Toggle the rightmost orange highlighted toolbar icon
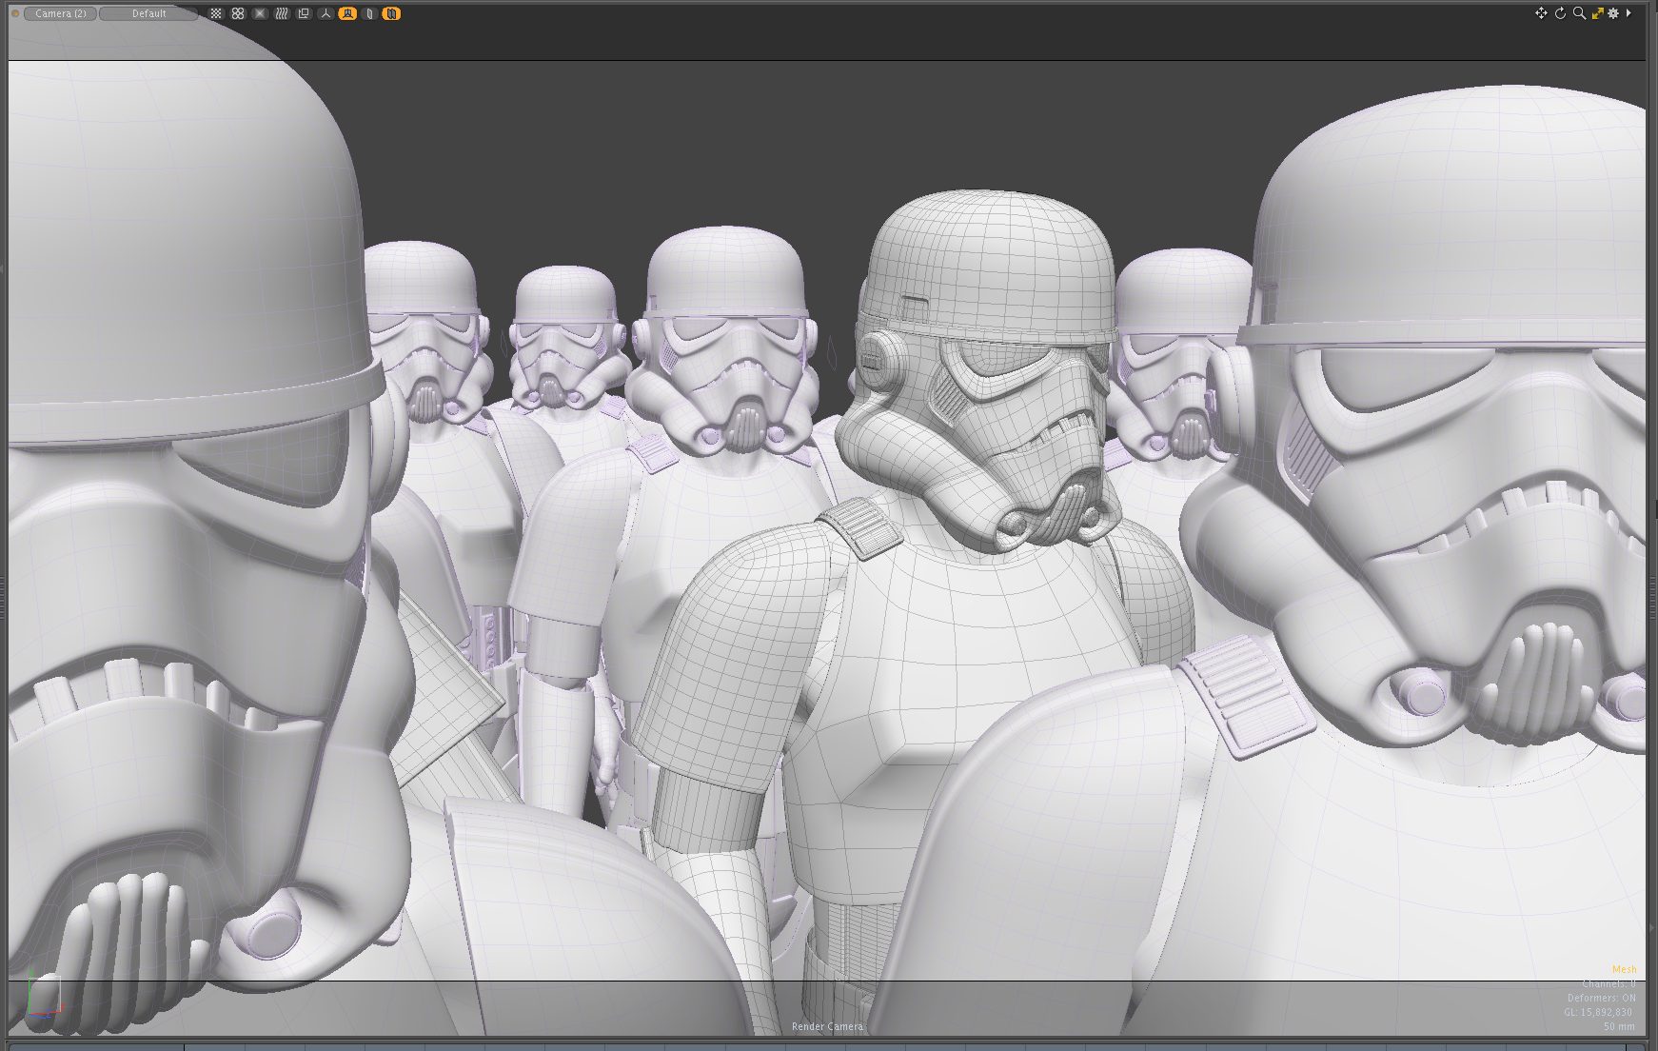 click(x=391, y=13)
